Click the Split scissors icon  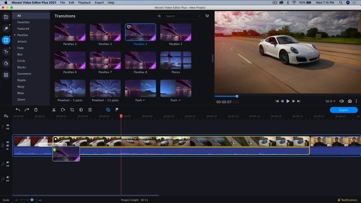(54, 110)
